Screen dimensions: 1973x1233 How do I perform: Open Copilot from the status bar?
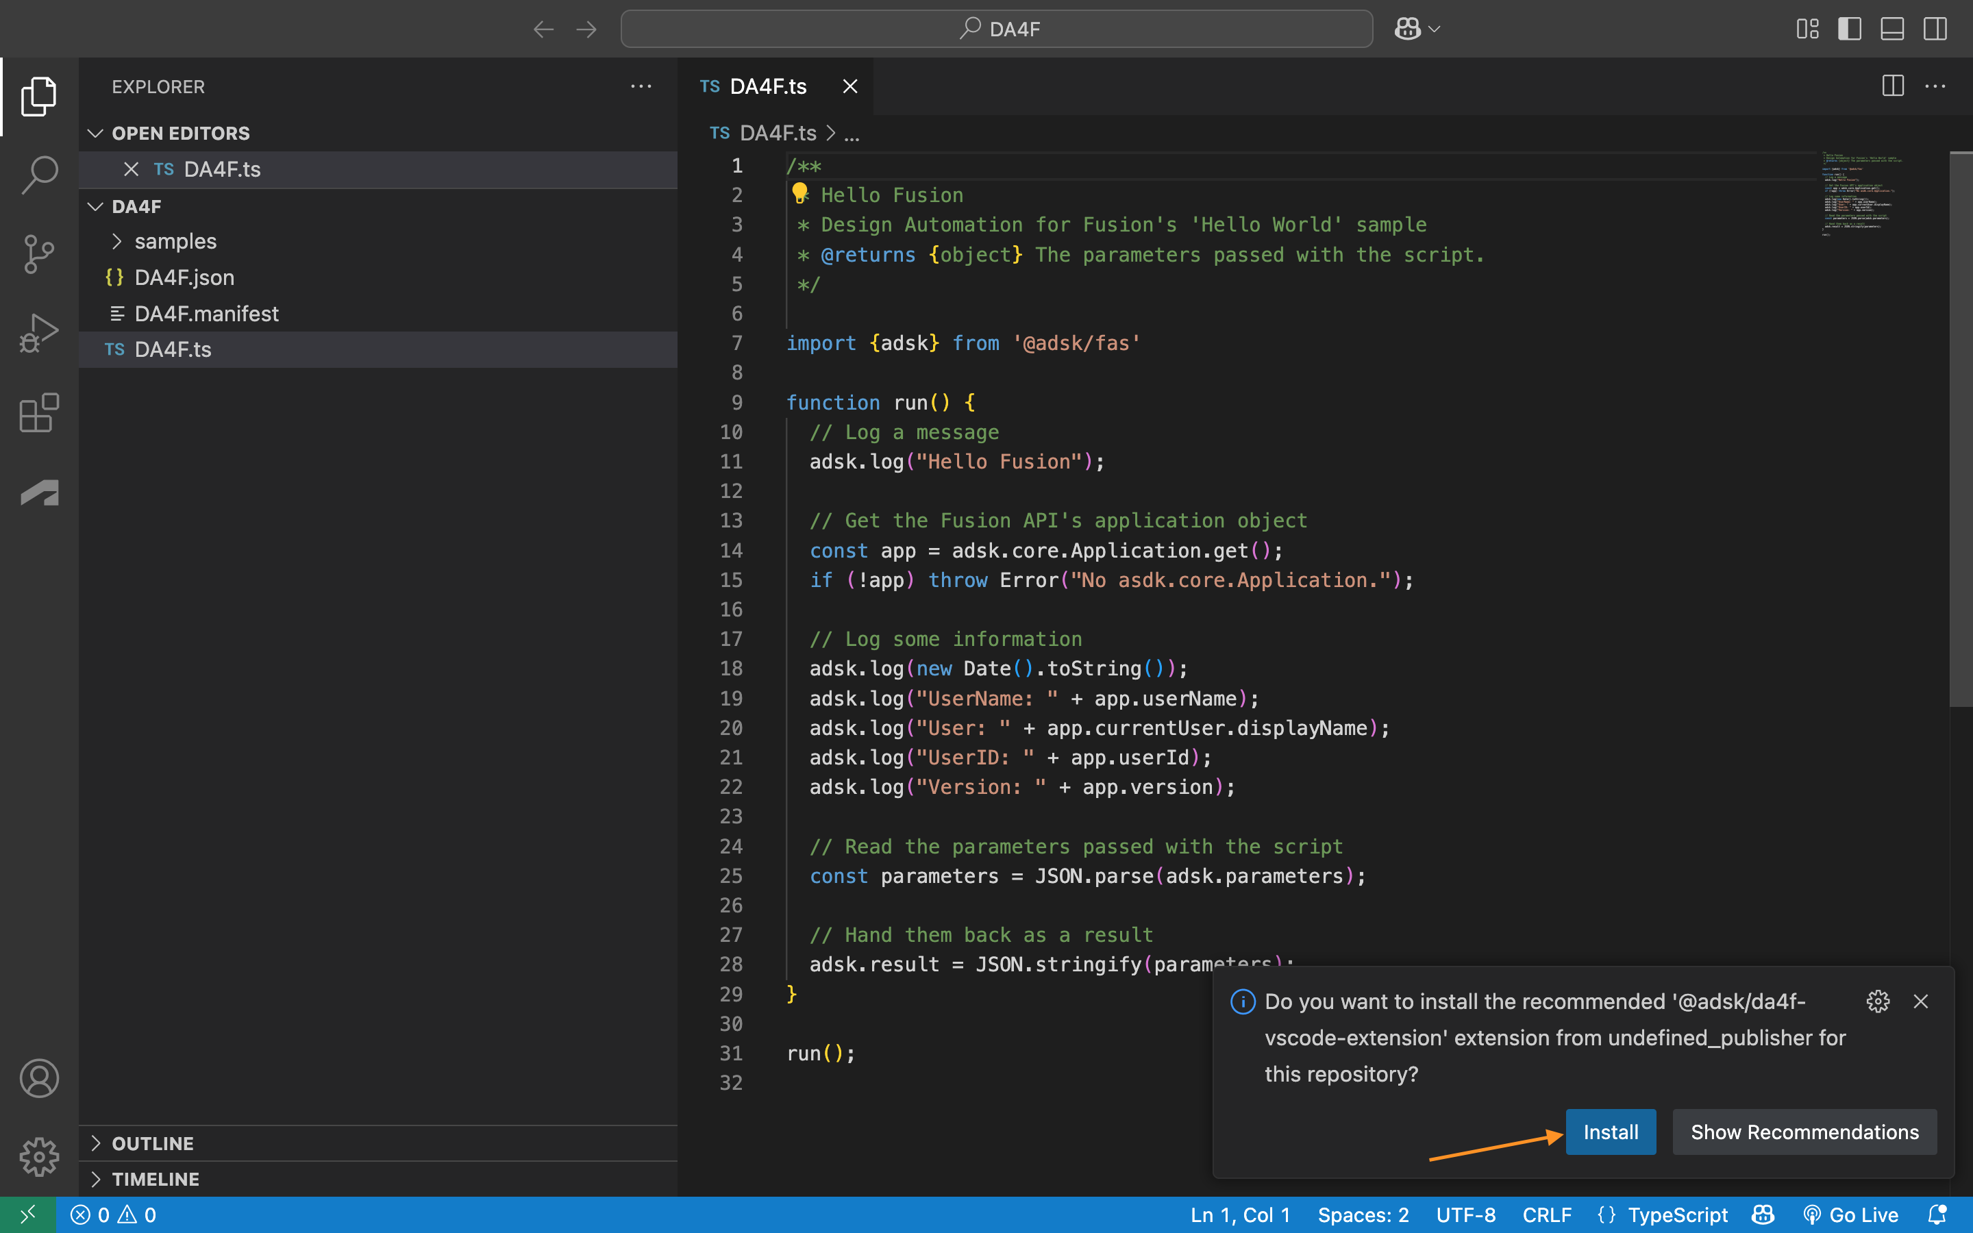click(x=1763, y=1215)
